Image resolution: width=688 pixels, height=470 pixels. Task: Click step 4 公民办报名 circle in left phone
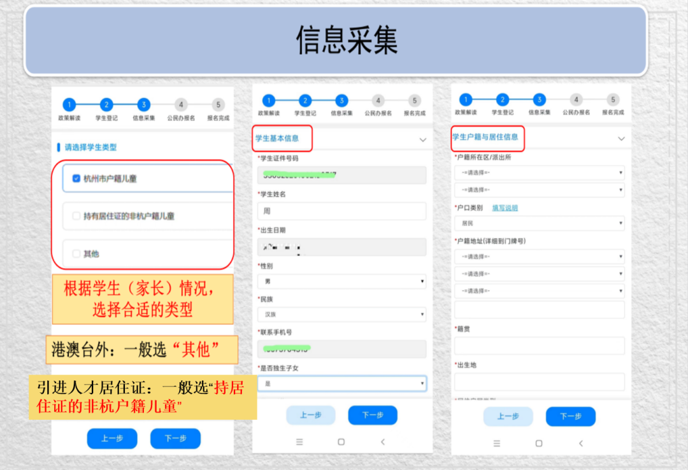(x=181, y=104)
